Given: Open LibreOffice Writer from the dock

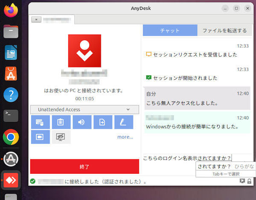Looking at the screenshot, I should pyautogui.click(x=11, y=52).
